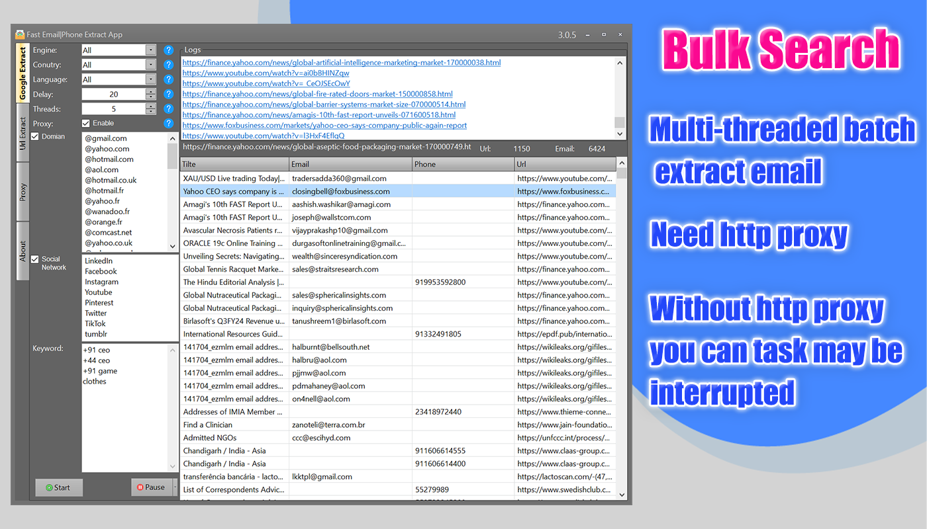The height and width of the screenshot is (529, 927).
Task: Click the Proxy help question mark icon
Action: coord(168,123)
